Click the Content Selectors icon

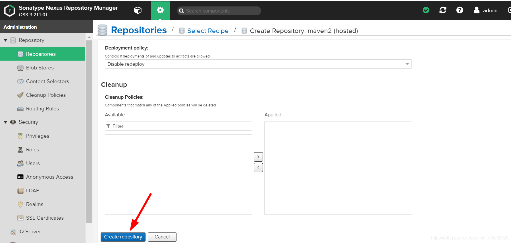click(20, 81)
